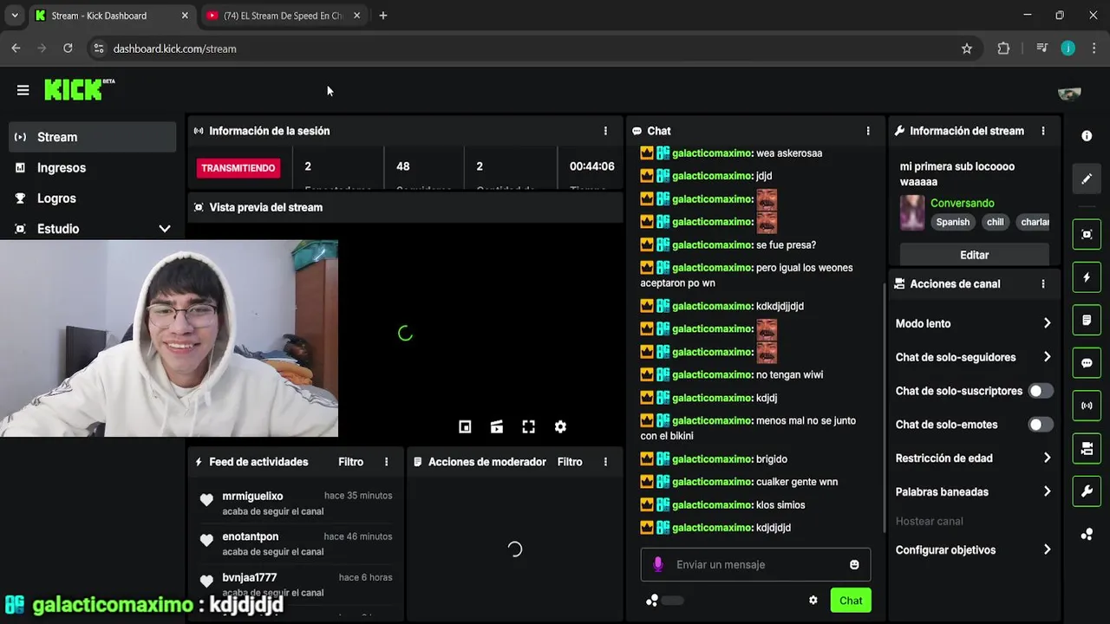The image size is (1110, 624).
Task: Open Información de la sesión three-dot menu
Action: pos(605,131)
